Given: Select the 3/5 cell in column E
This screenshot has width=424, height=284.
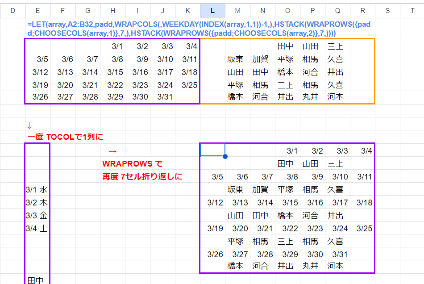Looking at the screenshot, I should pyautogui.click(x=37, y=59).
